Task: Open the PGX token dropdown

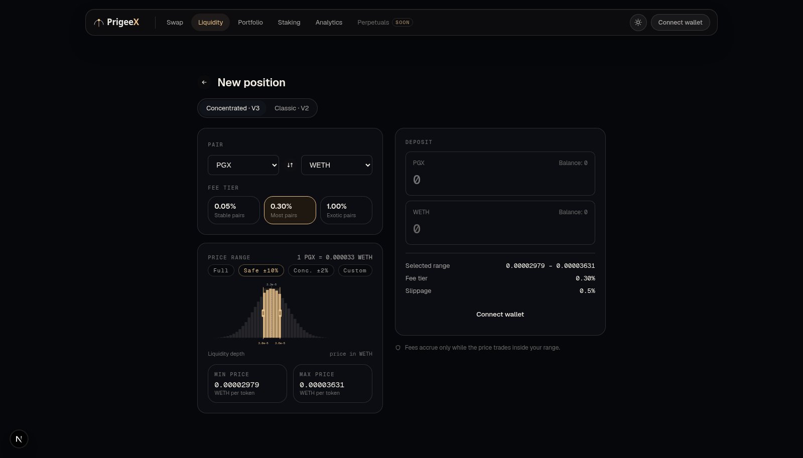Action: (x=243, y=165)
